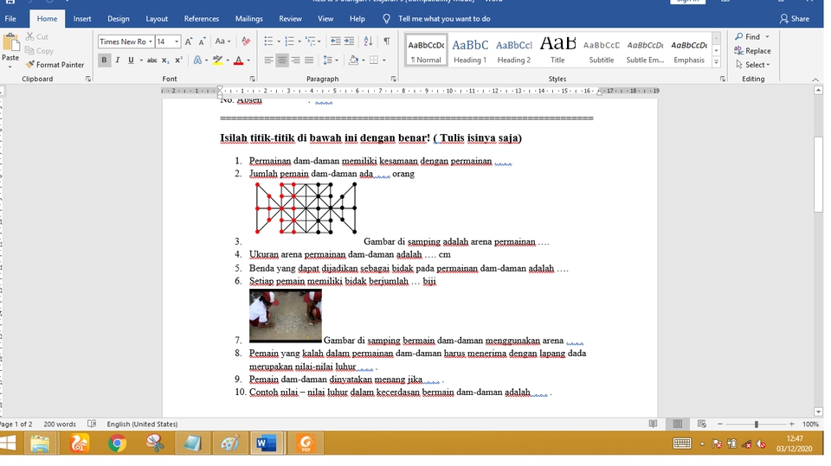The width and height of the screenshot is (831, 466).
Task: Align text to the right
Action: pos(296,61)
